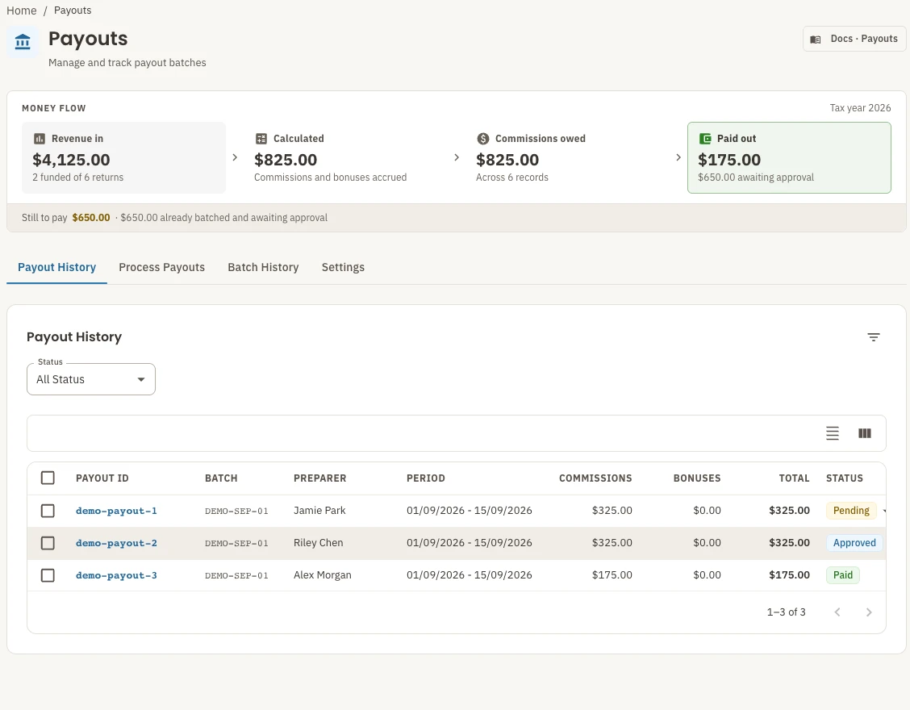The image size is (910, 710).
Task: Check the demo-payout-2 row checkbox
Action: pyautogui.click(x=48, y=543)
